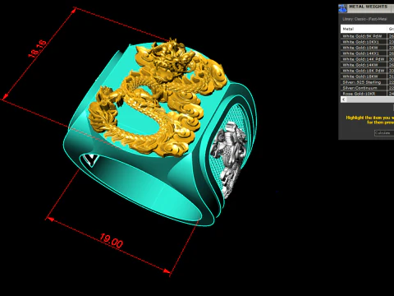Select White Gold 14KW row

[367, 65]
